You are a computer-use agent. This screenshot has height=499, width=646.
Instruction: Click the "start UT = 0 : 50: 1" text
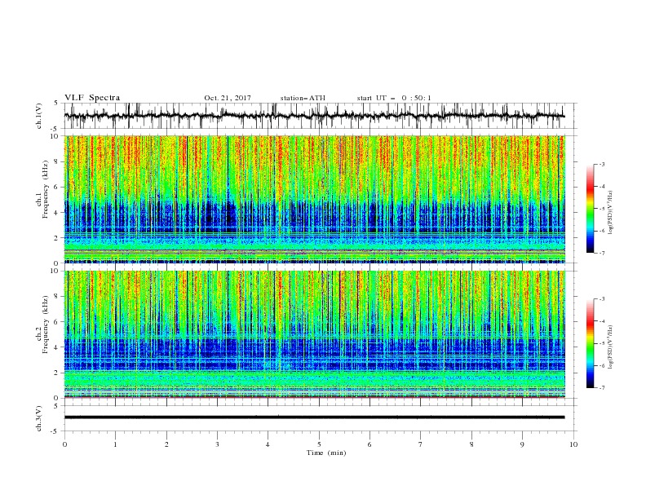click(394, 98)
